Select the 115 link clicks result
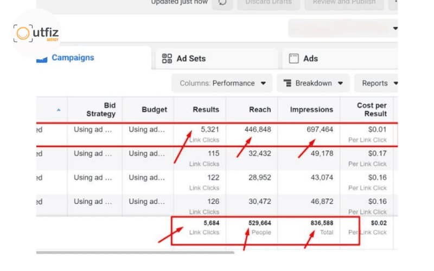This screenshot has height=271, width=434. click(213, 153)
